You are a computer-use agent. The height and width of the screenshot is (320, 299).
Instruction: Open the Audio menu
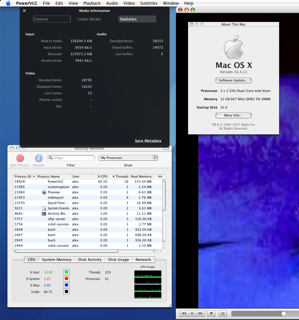click(112, 3)
